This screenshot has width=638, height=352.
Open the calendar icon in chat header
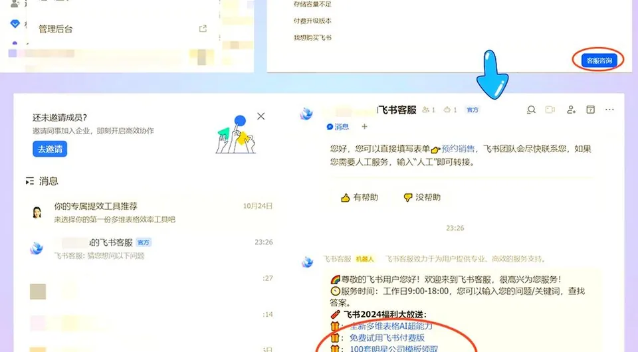pos(590,110)
